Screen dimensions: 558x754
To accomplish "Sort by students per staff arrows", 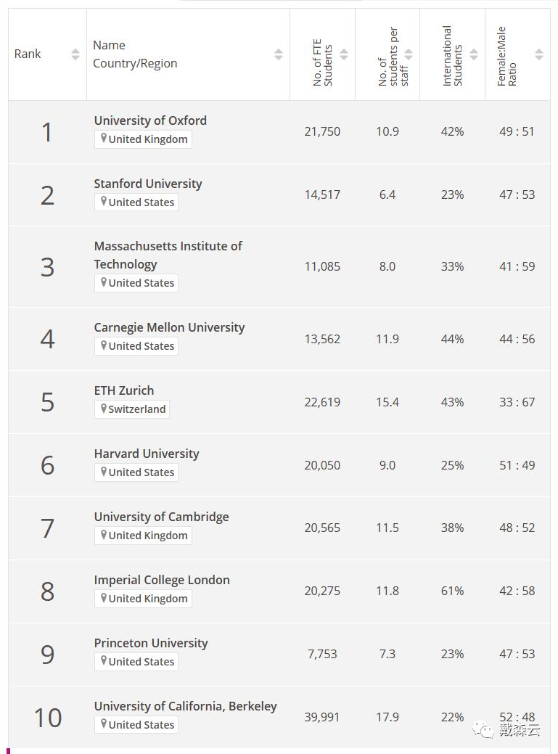I will [409, 54].
